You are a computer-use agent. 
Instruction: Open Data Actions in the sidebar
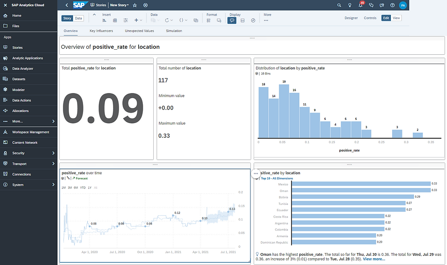pyautogui.click(x=28, y=100)
